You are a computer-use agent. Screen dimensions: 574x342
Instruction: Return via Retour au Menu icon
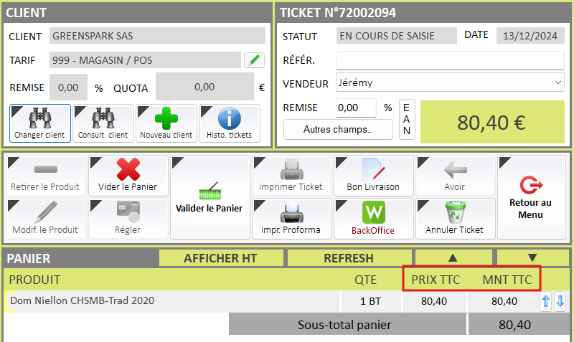(x=531, y=186)
